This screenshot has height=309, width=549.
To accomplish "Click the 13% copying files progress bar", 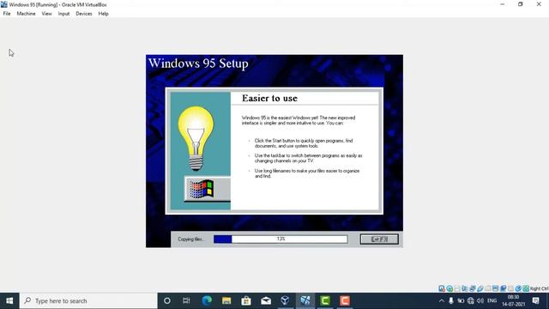I will point(281,239).
